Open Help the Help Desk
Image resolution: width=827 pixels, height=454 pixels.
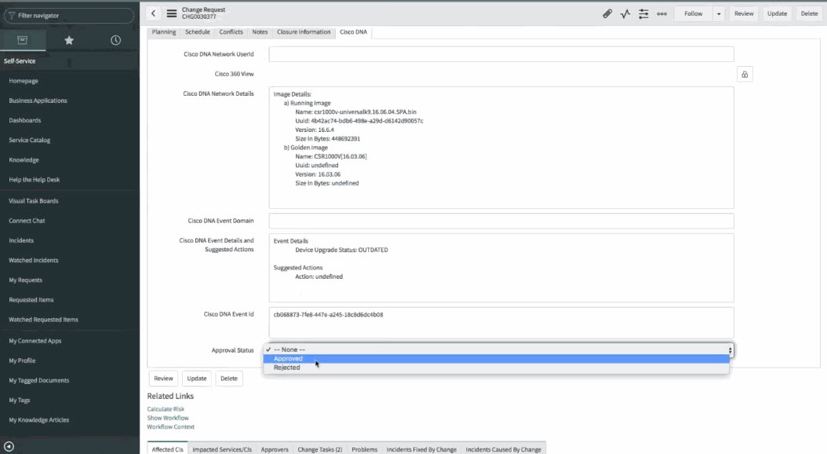click(x=35, y=180)
